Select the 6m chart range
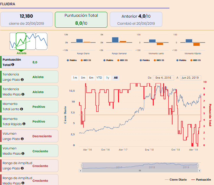This screenshot has width=214, height=185. point(91,78)
